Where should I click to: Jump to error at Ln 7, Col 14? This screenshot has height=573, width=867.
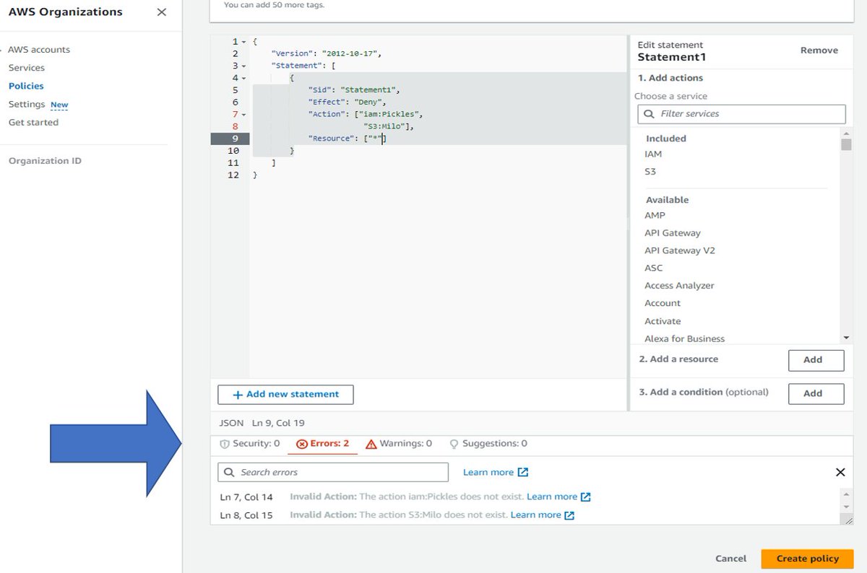[246, 497]
